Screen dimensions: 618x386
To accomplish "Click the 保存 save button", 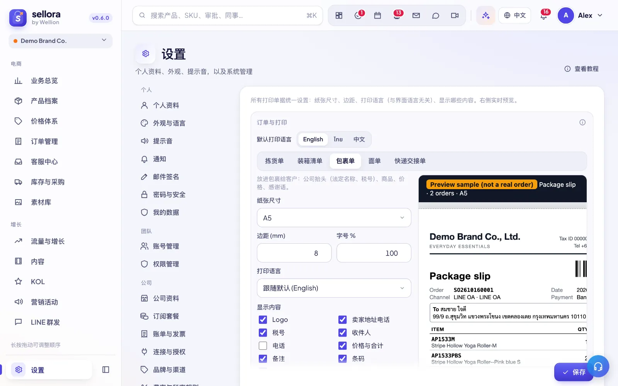I will point(574,372).
